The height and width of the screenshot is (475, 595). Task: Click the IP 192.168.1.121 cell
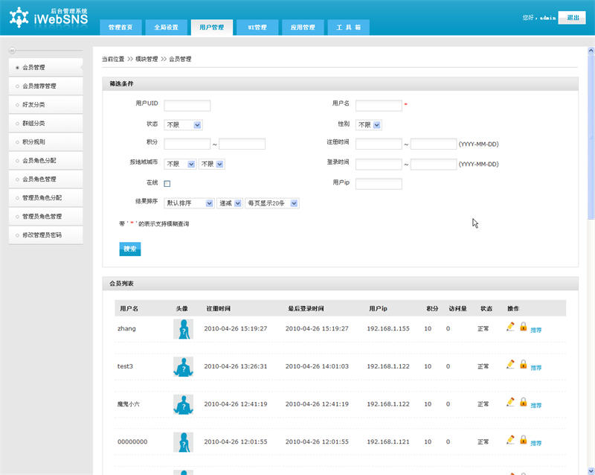point(387,441)
